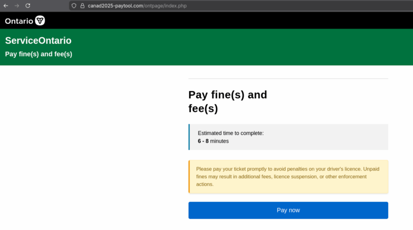Click the Ontario wordmark in black bar

pos(19,21)
